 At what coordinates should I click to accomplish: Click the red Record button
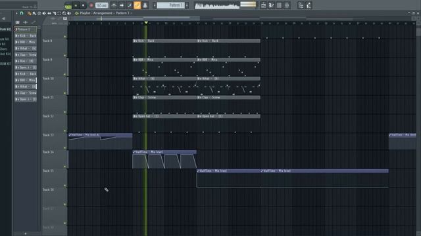click(x=91, y=5)
